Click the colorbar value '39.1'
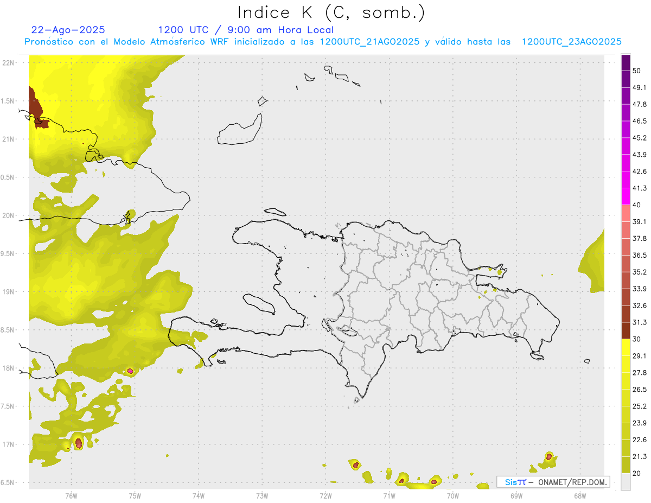Viewport: 651px width, 503px height. click(640, 222)
